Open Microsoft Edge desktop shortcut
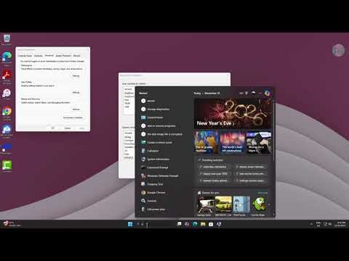This screenshot has height=261, width=349. (x=7, y=59)
